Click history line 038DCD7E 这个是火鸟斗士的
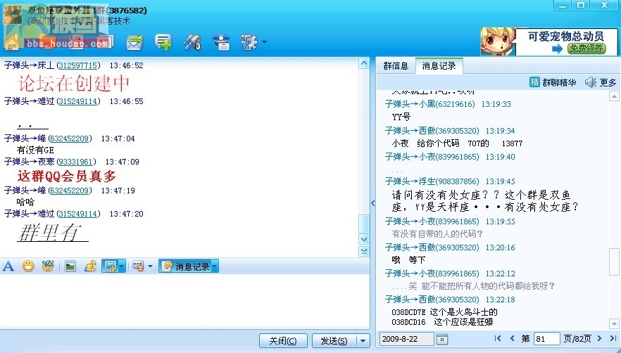621x353 pixels. [444, 312]
